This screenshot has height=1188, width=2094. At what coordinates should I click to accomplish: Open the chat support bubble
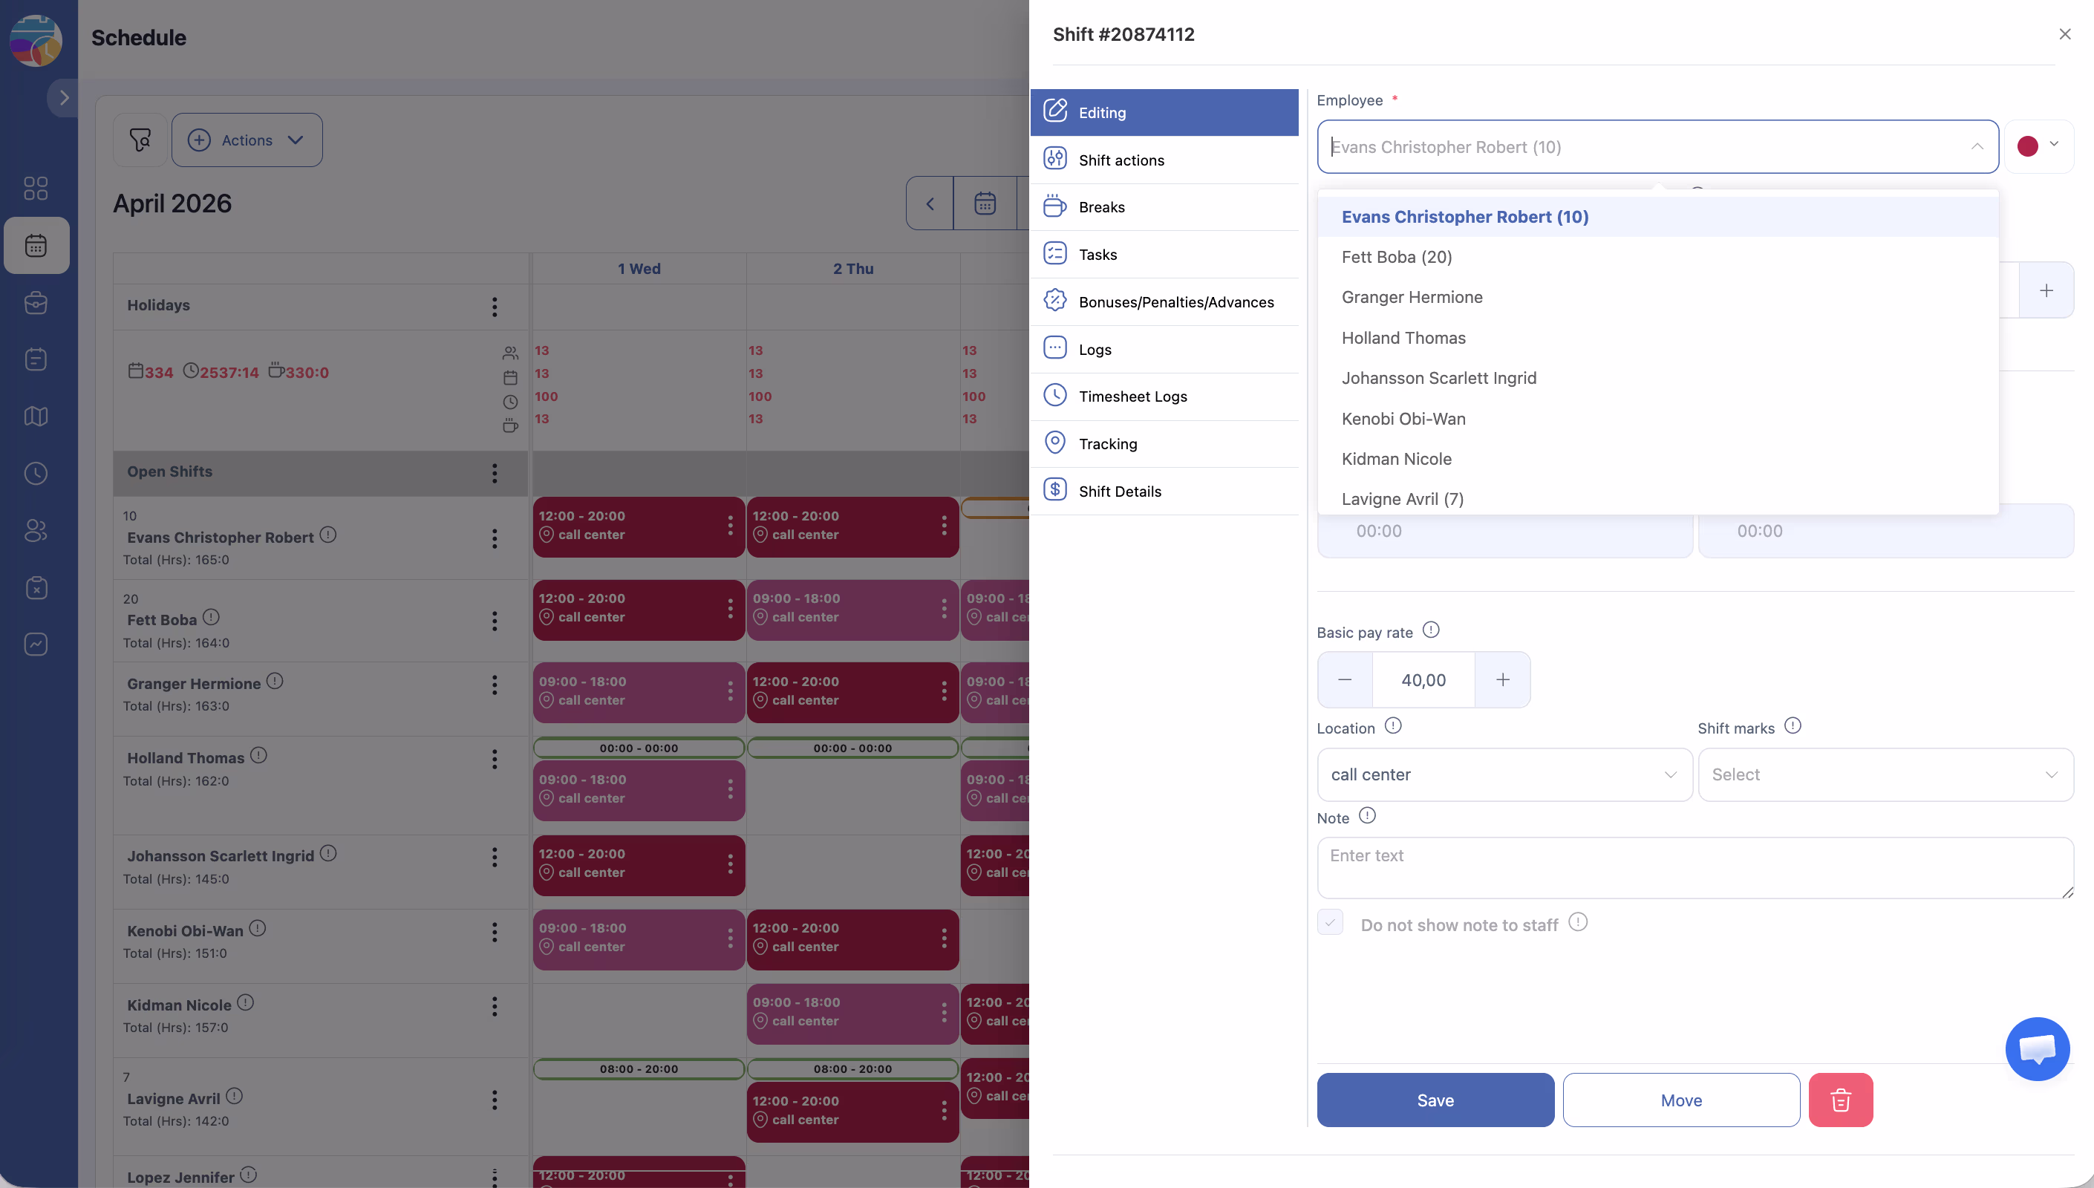click(x=2036, y=1048)
